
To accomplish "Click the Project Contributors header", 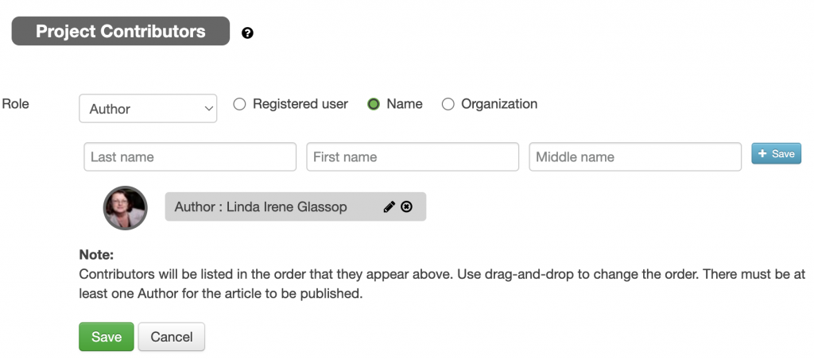I will pos(121,31).
